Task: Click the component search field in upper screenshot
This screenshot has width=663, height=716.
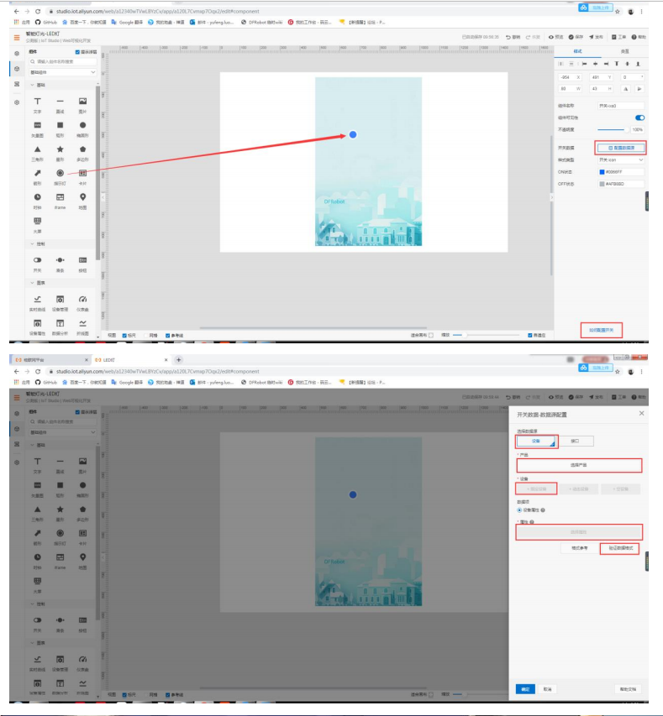Action: [63, 61]
